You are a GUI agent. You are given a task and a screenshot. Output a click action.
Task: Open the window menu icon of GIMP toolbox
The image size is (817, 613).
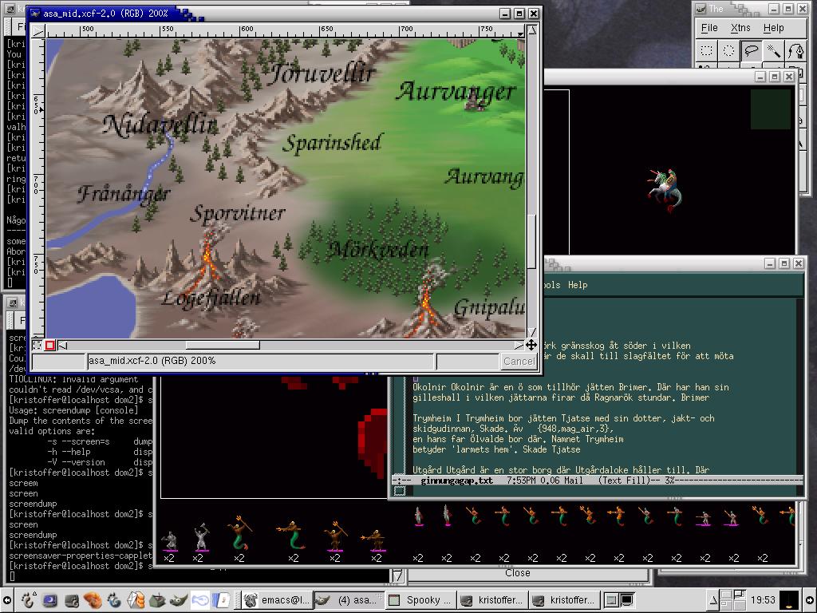click(x=701, y=8)
